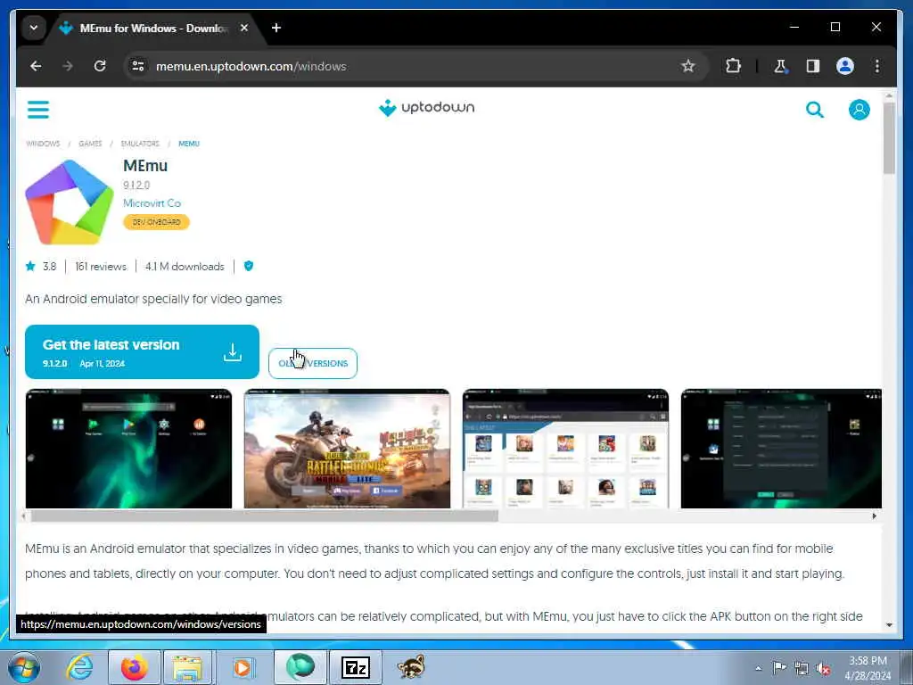913x685 pixels.
Task: Open site information icon in the address bar
Action: (x=138, y=66)
